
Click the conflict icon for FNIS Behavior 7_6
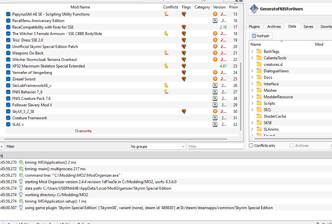click(x=166, y=92)
